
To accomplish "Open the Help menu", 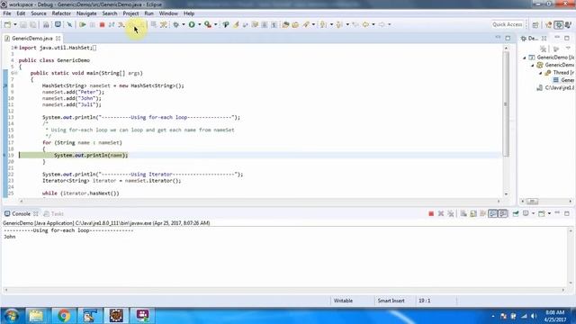I will (x=189, y=13).
